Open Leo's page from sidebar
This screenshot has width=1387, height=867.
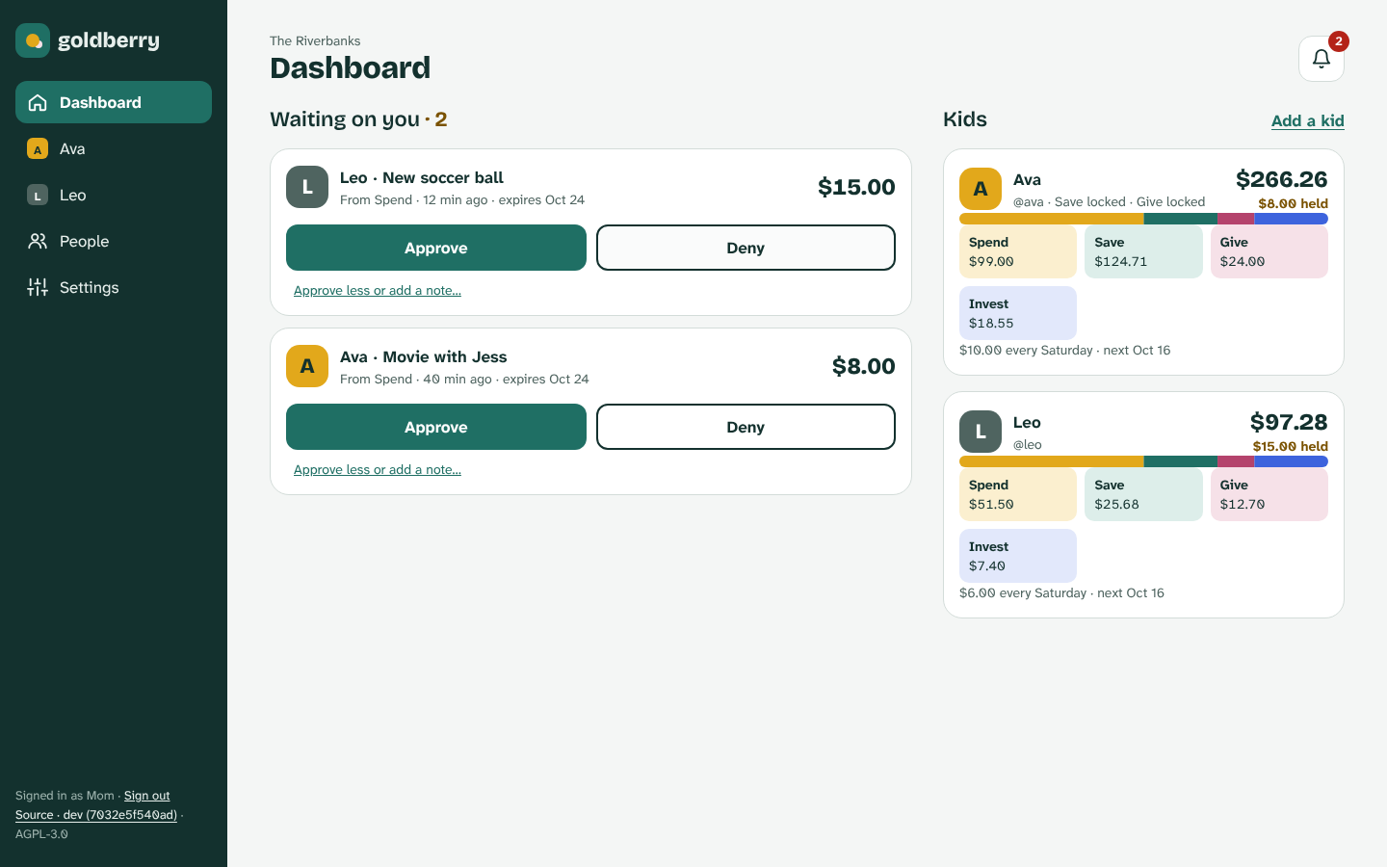point(114,195)
